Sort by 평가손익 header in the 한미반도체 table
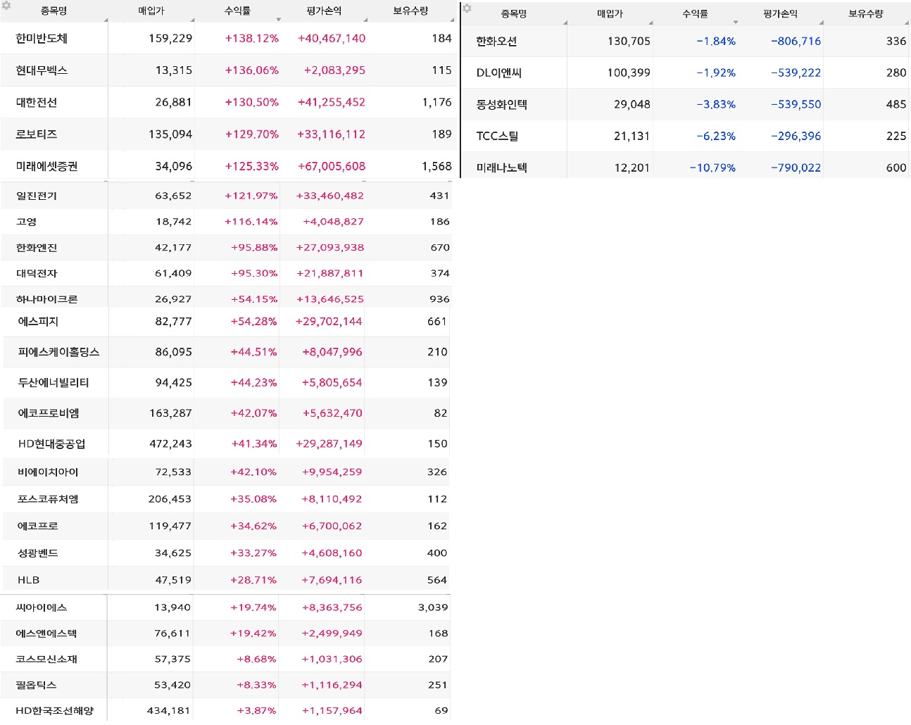Screen dimensions: 911x725 point(324,11)
